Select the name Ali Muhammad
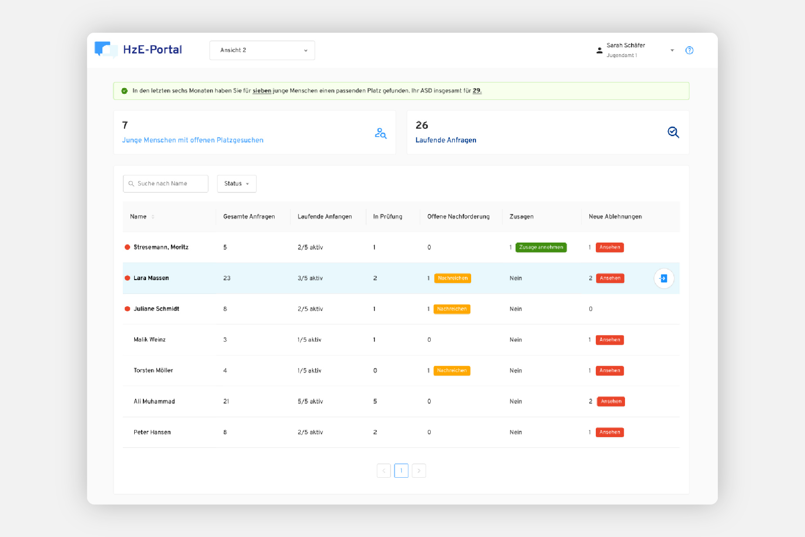The width and height of the screenshot is (805, 537). (x=154, y=401)
